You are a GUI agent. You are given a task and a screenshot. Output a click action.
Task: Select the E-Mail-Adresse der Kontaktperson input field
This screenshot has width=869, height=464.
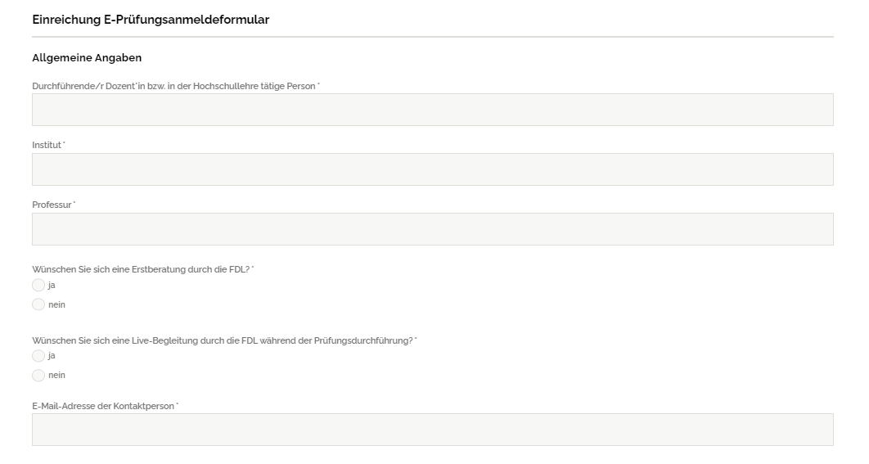[432, 430]
